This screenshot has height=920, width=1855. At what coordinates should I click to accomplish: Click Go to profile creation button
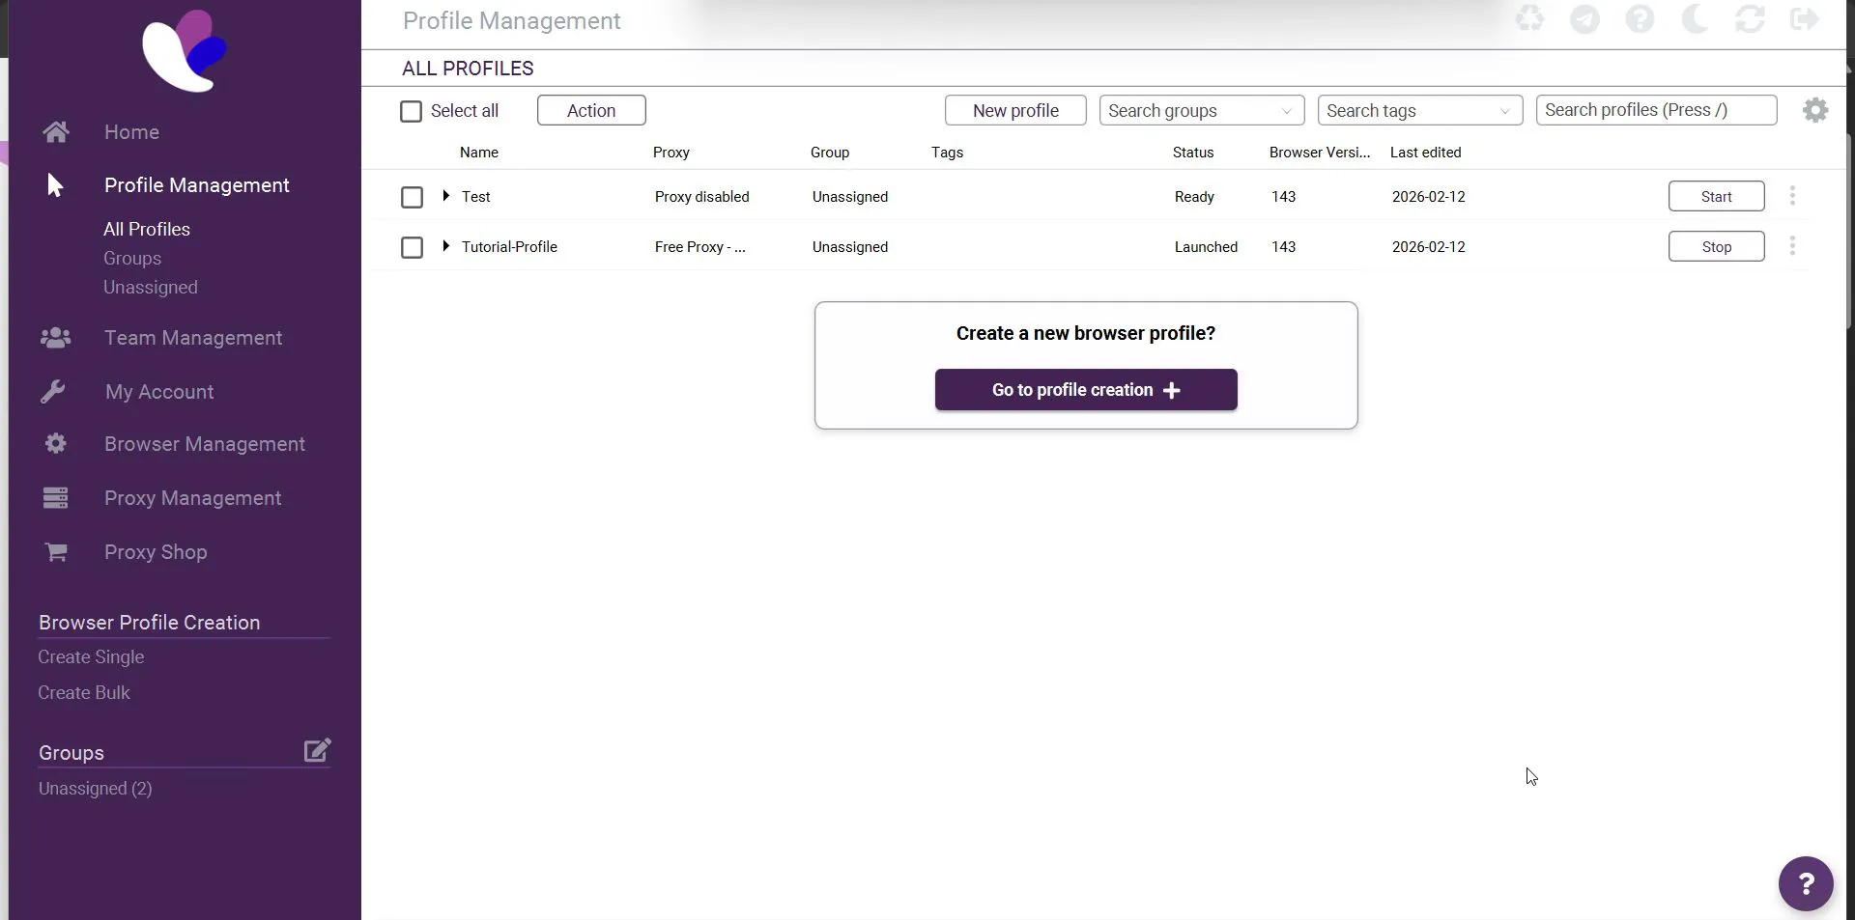click(1086, 390)
